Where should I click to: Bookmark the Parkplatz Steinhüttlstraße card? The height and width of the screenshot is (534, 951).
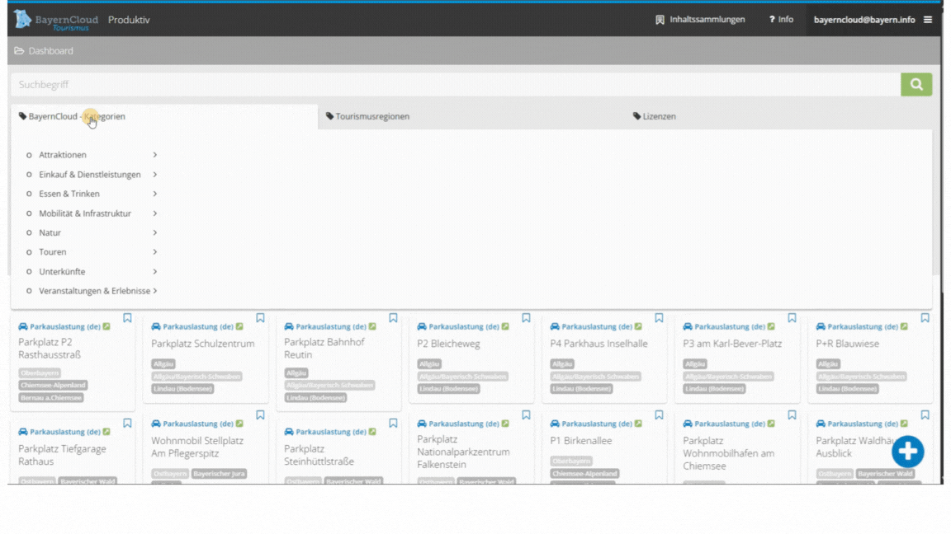[x=393, y=424]
